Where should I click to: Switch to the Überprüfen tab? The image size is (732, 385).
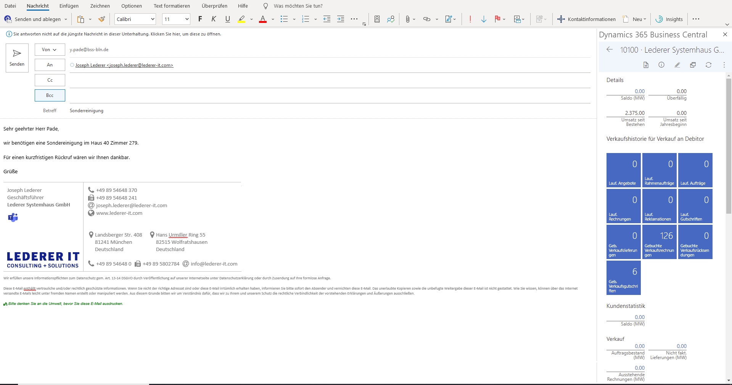coord(214,6)
